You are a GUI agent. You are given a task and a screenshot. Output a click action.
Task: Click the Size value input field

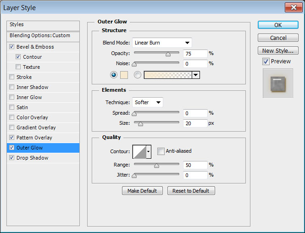pos(195,123)
